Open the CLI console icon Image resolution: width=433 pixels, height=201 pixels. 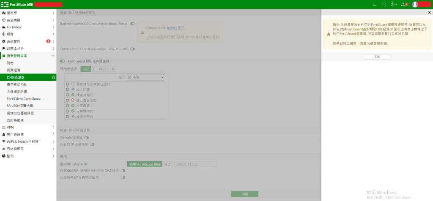(x=375, y=4)
